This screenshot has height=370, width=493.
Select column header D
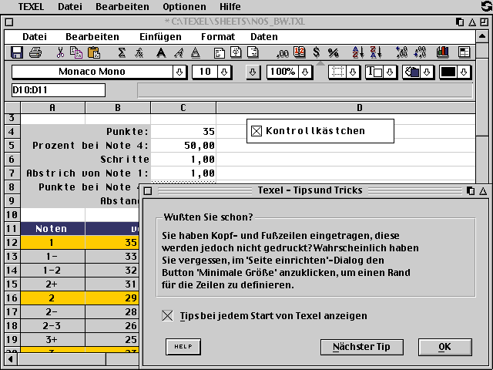coord(346,108)
